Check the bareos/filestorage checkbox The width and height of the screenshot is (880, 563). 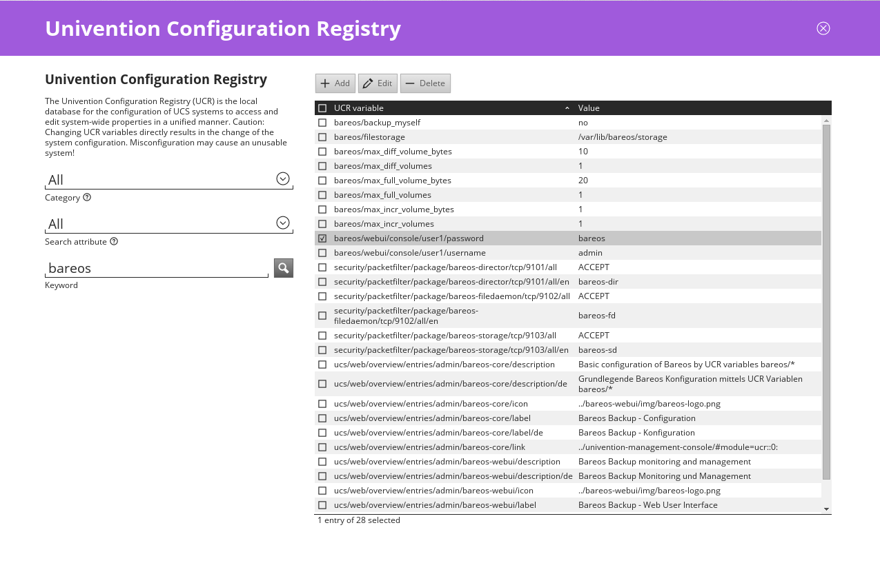coord(322,137)
